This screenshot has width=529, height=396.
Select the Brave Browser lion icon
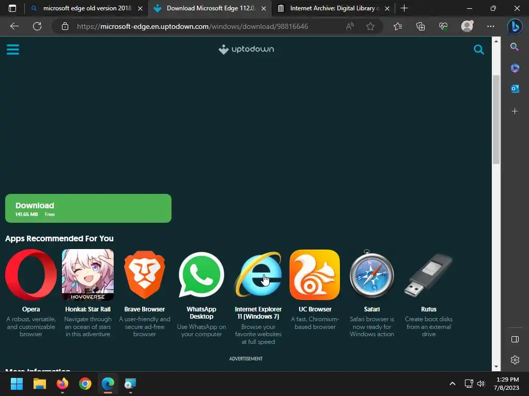pos(145,275)
